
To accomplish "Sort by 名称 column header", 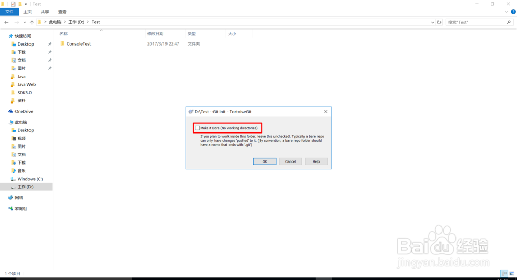I will [64, 33].
